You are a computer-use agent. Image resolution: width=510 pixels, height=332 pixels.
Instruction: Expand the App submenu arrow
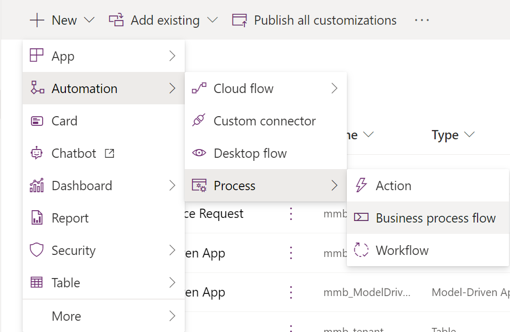click(172, 56)
